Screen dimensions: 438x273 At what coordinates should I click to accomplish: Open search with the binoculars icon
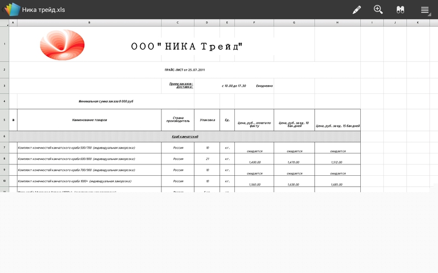[400, 10]
